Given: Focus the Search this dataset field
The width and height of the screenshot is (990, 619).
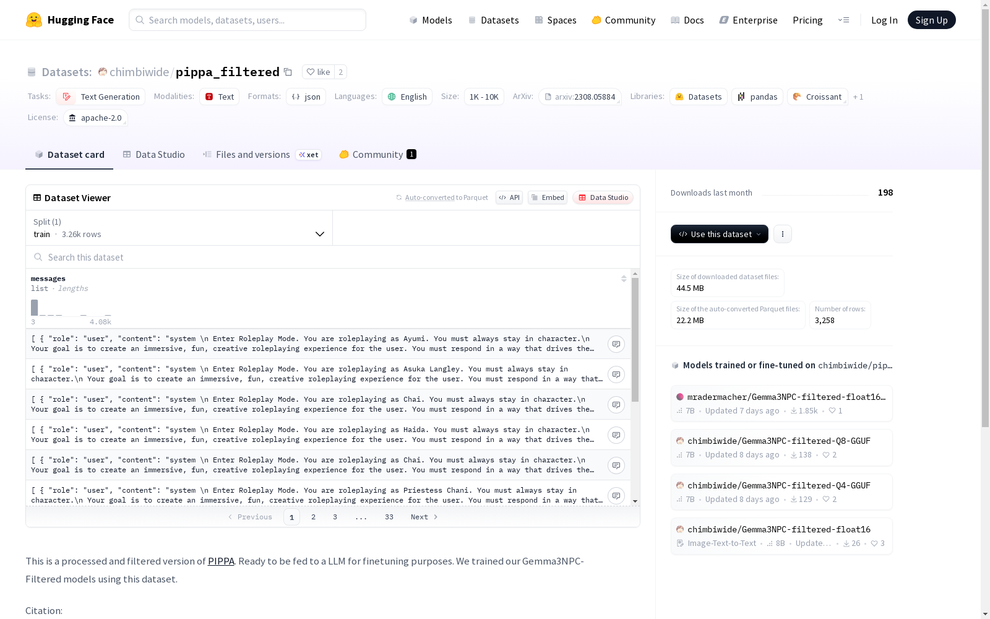Looking at the screenshot, I should [333, 257].
